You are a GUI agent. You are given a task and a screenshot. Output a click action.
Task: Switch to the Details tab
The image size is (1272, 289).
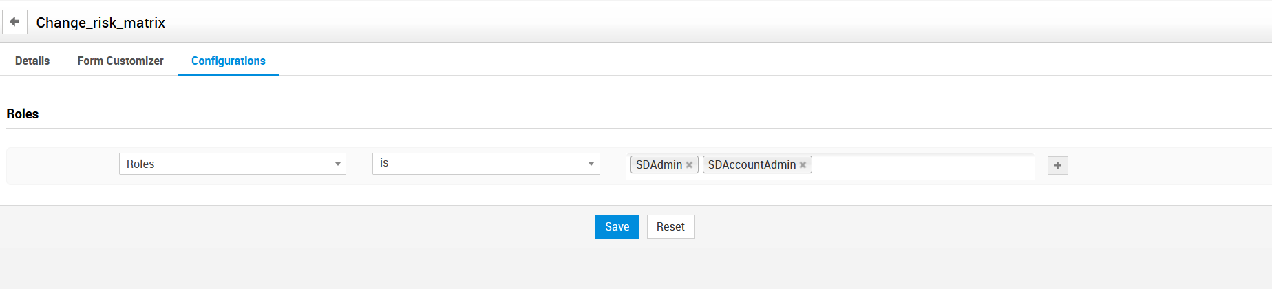coord(32,61)
